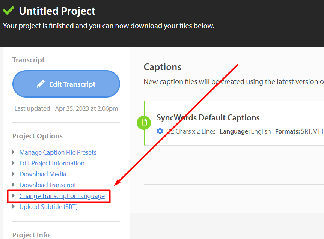Open Change Transcript or Language
Viewport: 324px width, 239px height.
[62, 196]
